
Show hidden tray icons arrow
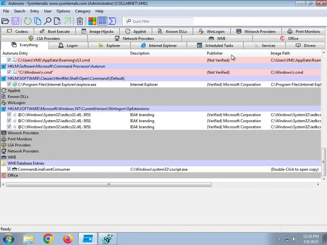pyautogui.click(x=279, y=239)
